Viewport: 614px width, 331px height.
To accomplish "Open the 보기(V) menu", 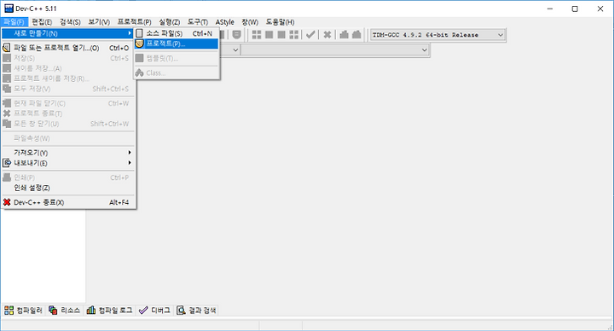I will 99,22.
